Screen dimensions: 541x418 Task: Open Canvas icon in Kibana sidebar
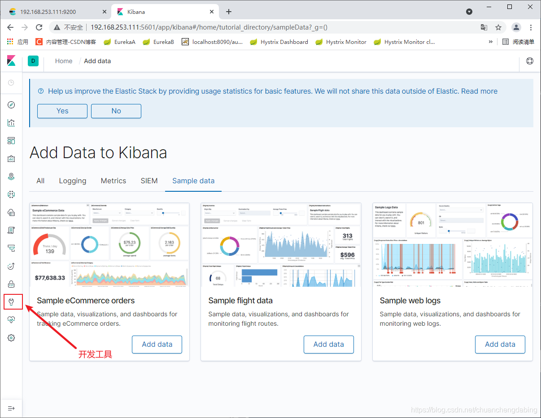pyautogui.click(x=11, y=159)
